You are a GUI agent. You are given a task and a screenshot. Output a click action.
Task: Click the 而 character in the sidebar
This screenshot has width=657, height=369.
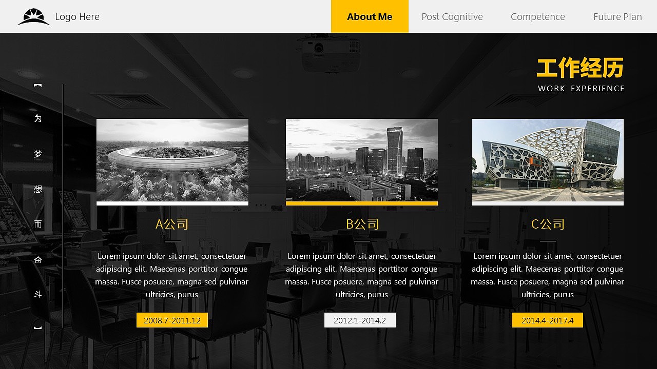coord(38,224)
